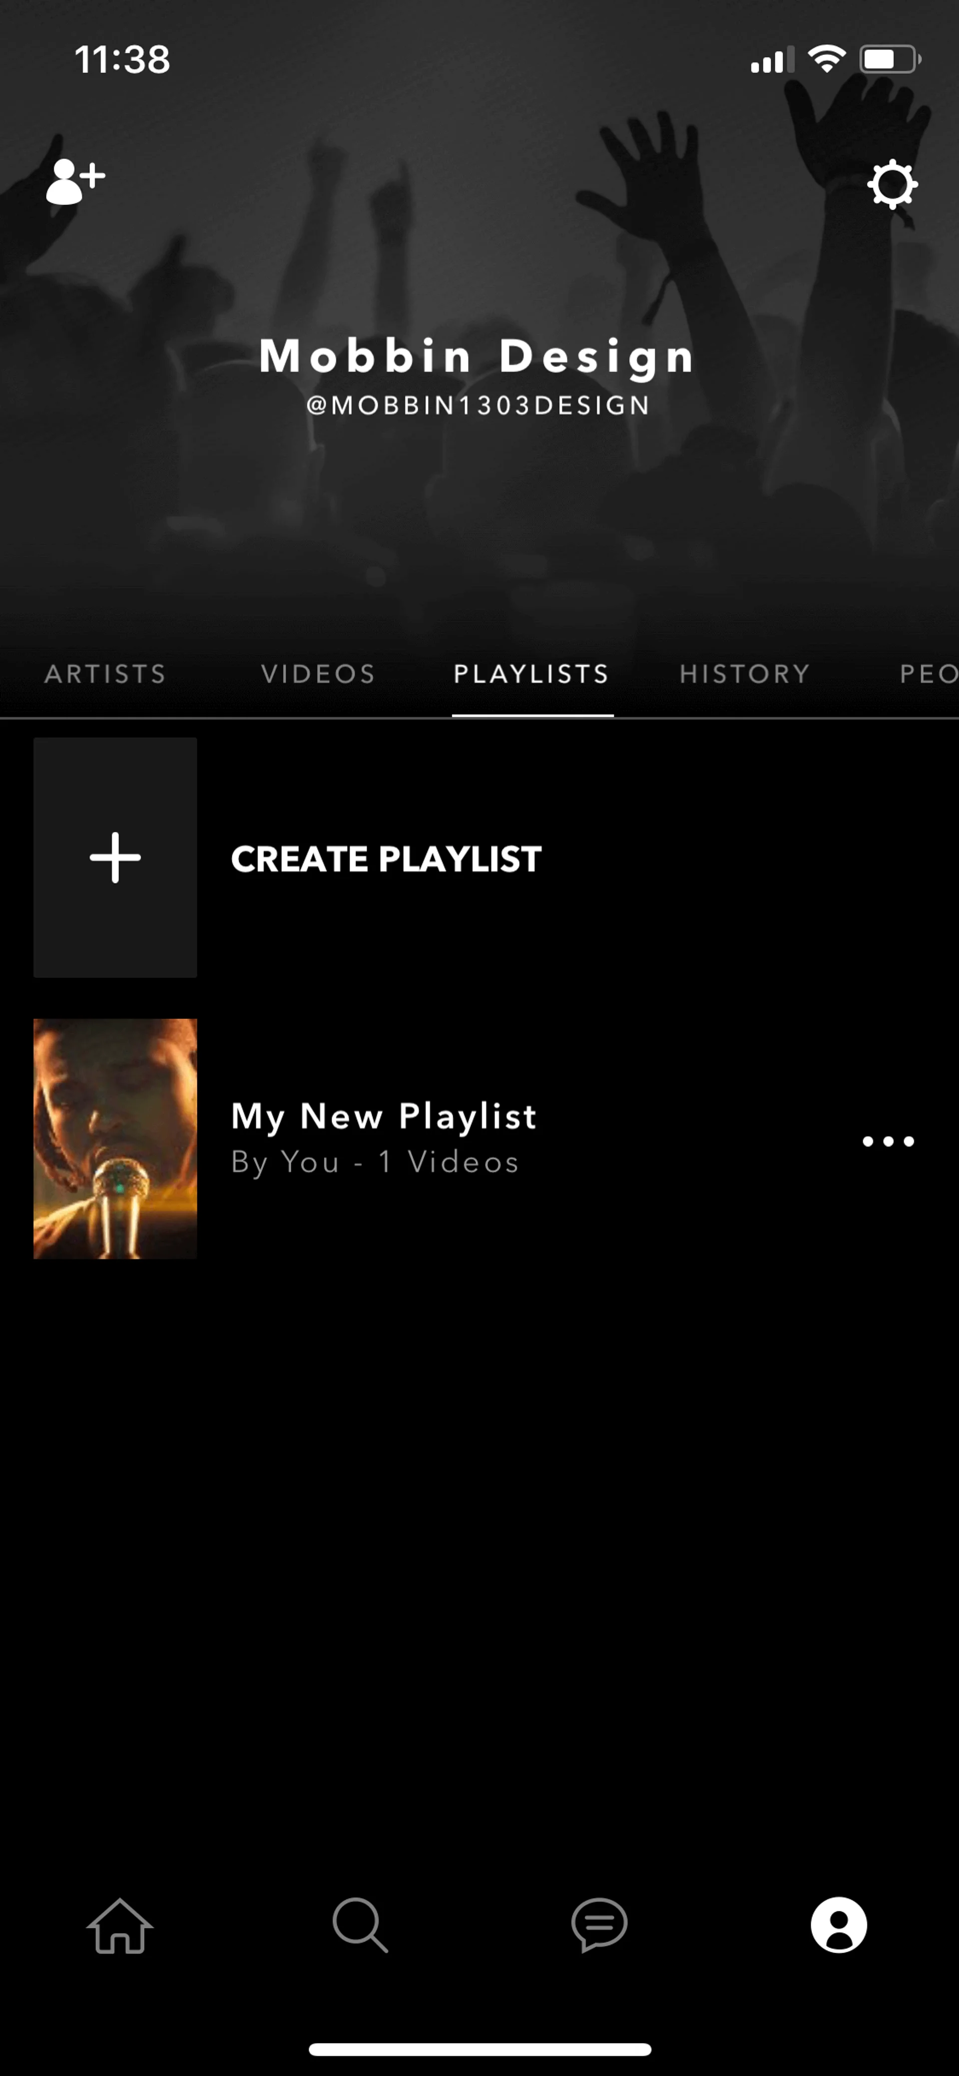The image size is (959, 2076).
Task: Select the Playlists tab
Action: 532,674
